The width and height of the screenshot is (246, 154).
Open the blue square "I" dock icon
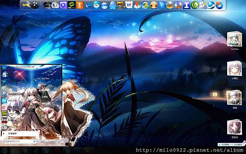pos(187,5)
